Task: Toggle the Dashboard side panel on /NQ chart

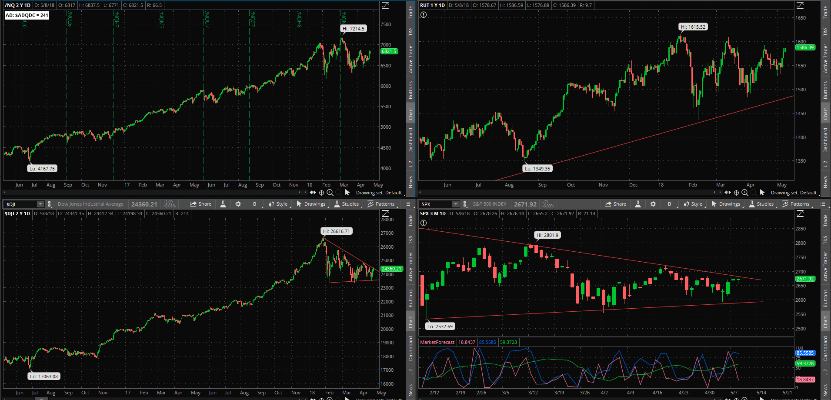Action: (410, 140)
